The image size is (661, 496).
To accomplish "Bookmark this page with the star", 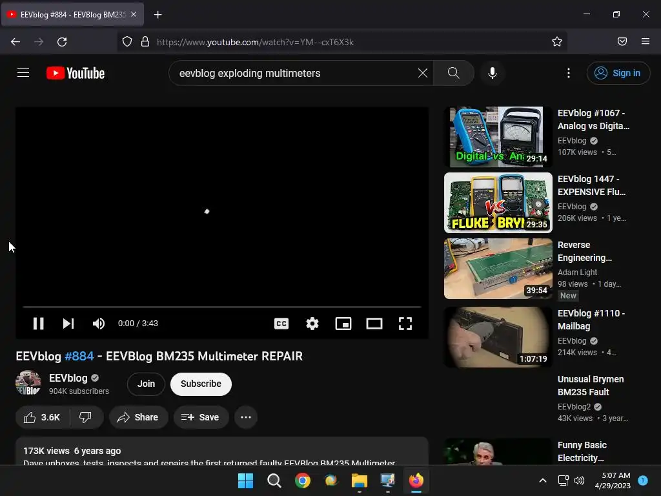I will click(557, 41).
